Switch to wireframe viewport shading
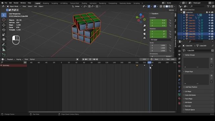The height and width of the screenshot is (121, 215). tap(164, 6)
